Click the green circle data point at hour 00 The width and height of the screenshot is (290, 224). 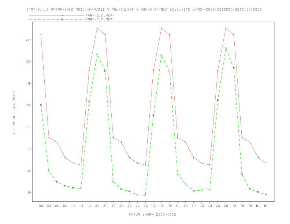[41, 105]
